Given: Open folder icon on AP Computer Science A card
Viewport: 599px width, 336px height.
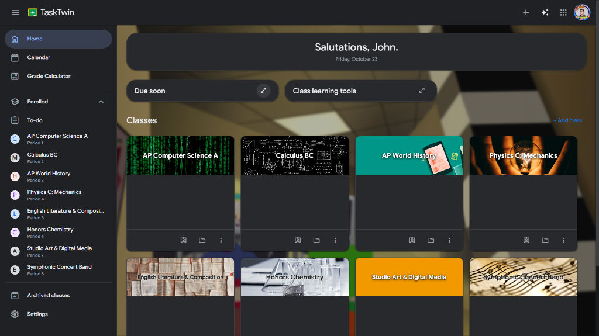Looking at the screenshot, I should click(x=202, y=240).
